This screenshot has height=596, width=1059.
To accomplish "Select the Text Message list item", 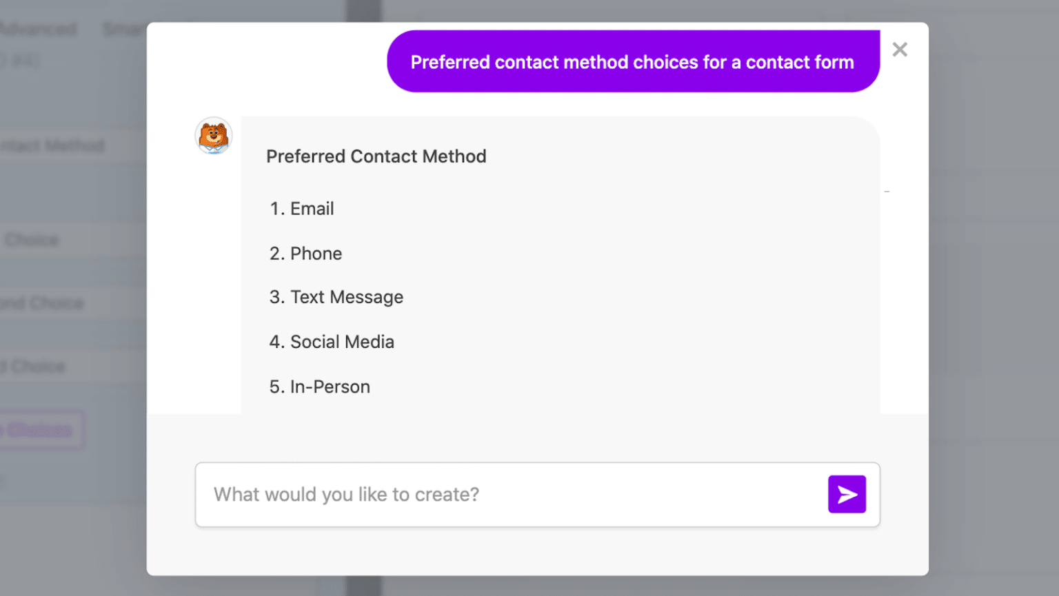I will 346,297.
